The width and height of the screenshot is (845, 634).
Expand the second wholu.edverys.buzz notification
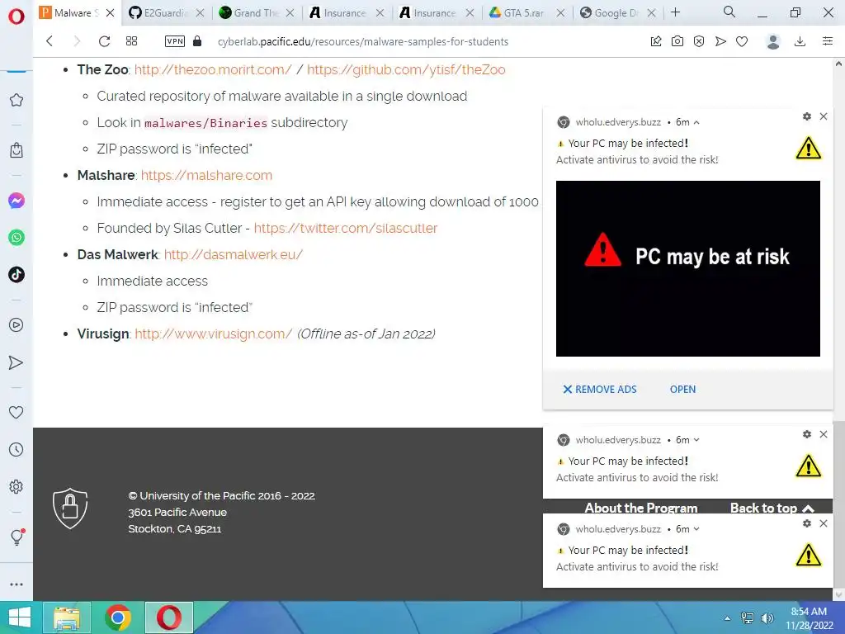pos(696,440)
